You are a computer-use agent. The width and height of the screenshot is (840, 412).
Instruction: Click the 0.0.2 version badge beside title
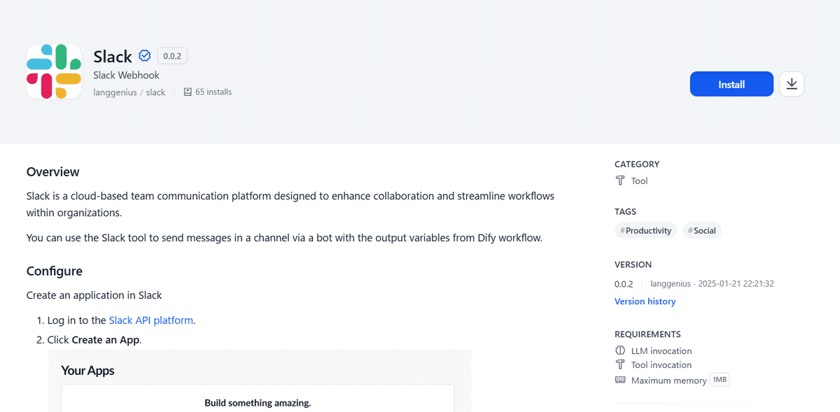point(171,56)
